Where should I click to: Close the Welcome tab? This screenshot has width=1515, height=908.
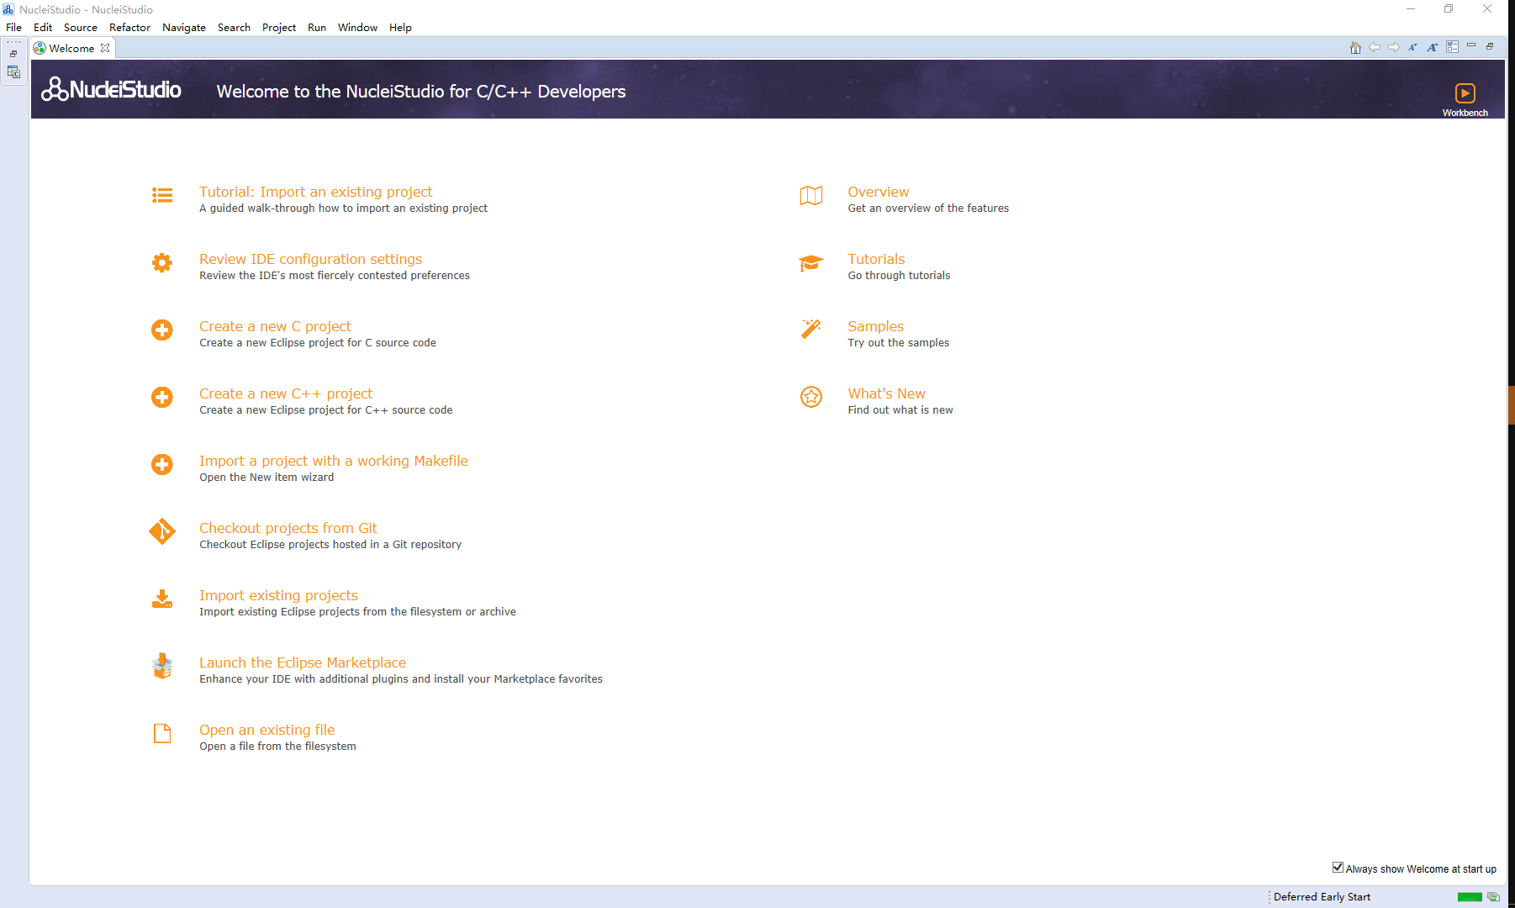[105, 49]
